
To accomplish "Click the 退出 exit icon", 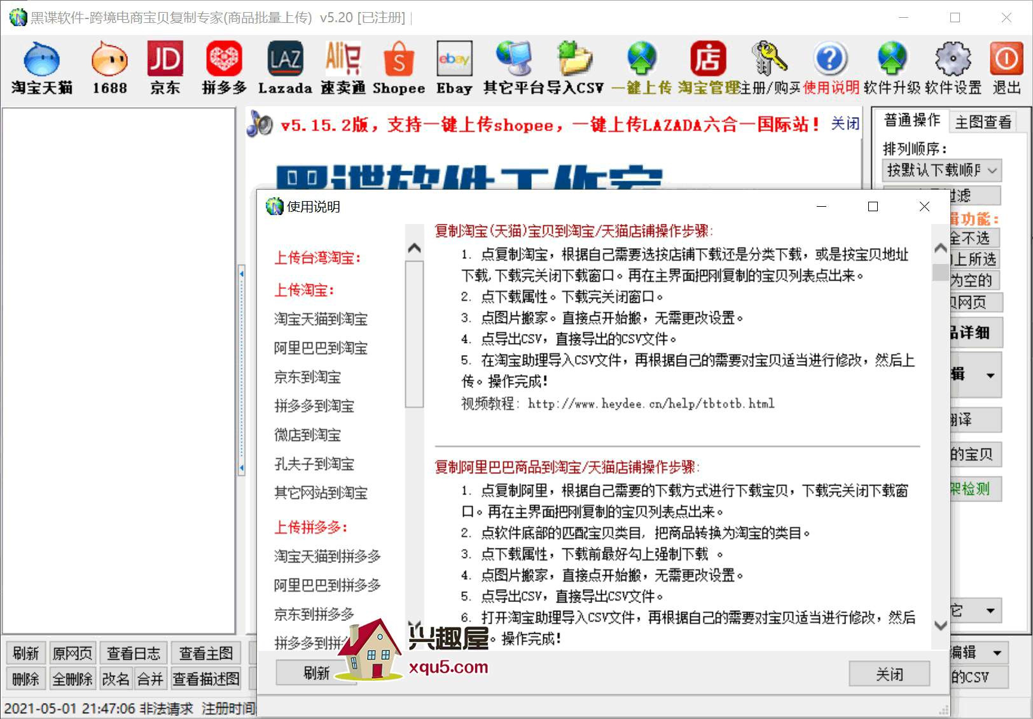I will coord(1006,68).
